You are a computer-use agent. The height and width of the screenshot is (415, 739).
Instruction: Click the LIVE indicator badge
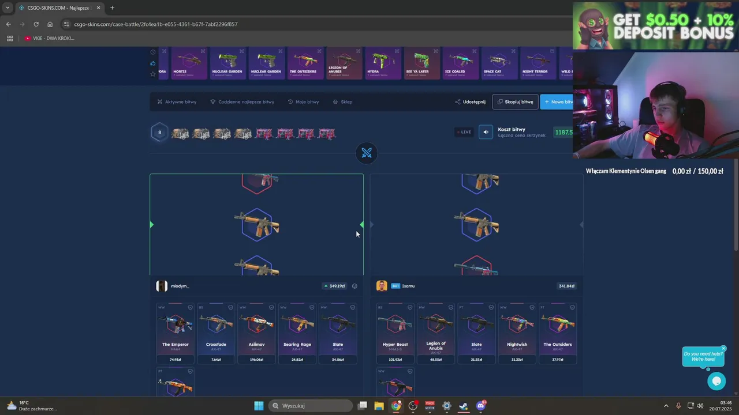[464, 132]
